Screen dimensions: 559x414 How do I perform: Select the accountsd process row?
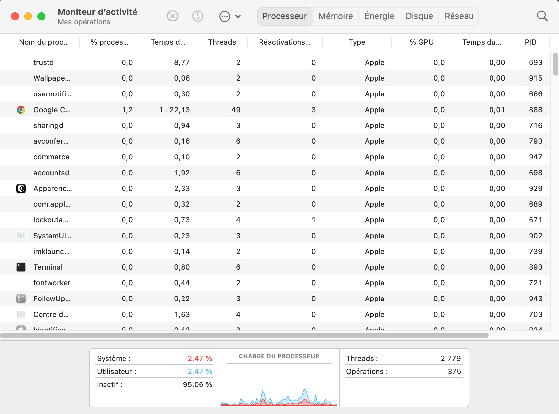275,173
